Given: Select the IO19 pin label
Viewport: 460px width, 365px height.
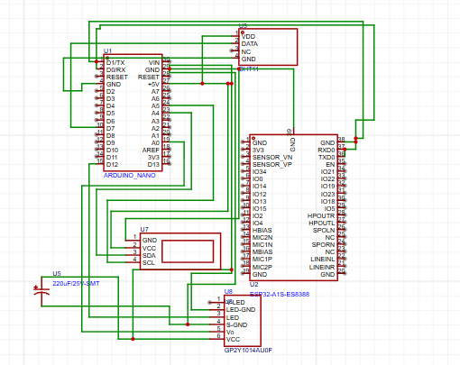Looking at the screenshot, I should 327,187.
